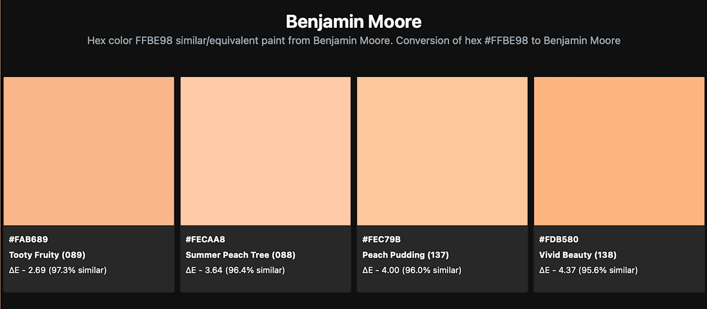Click the ΔE 4.37 similarity text
Viewport: 707px width, 309px height.
coord(588,270)
